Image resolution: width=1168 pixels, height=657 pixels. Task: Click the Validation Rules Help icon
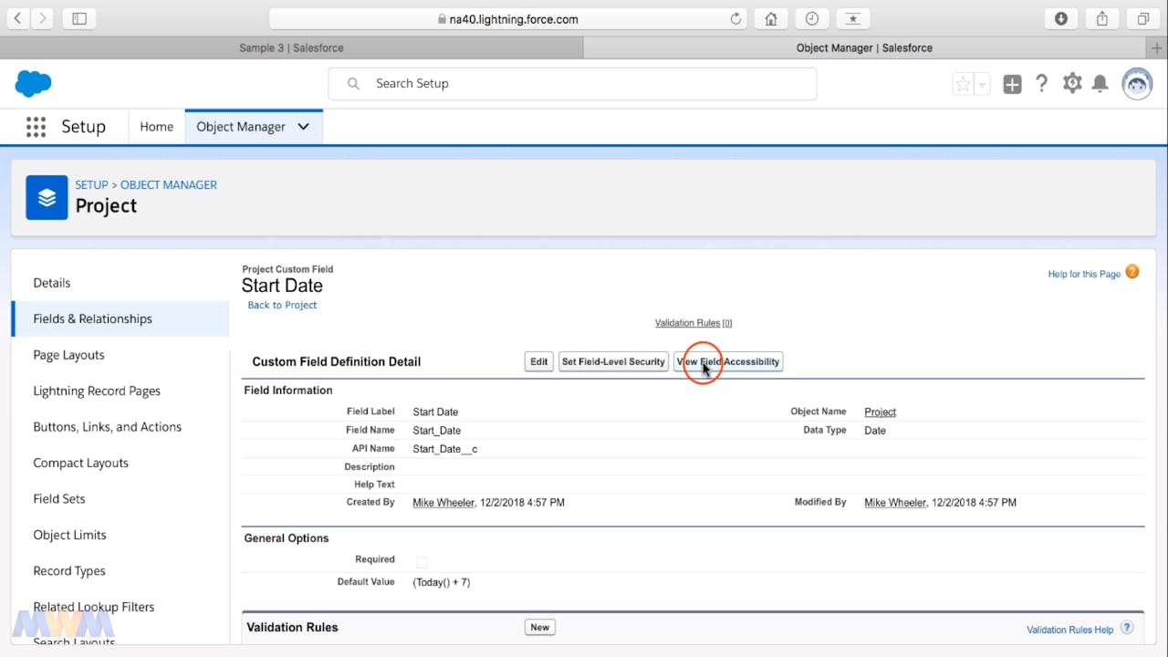[1127, 628]
